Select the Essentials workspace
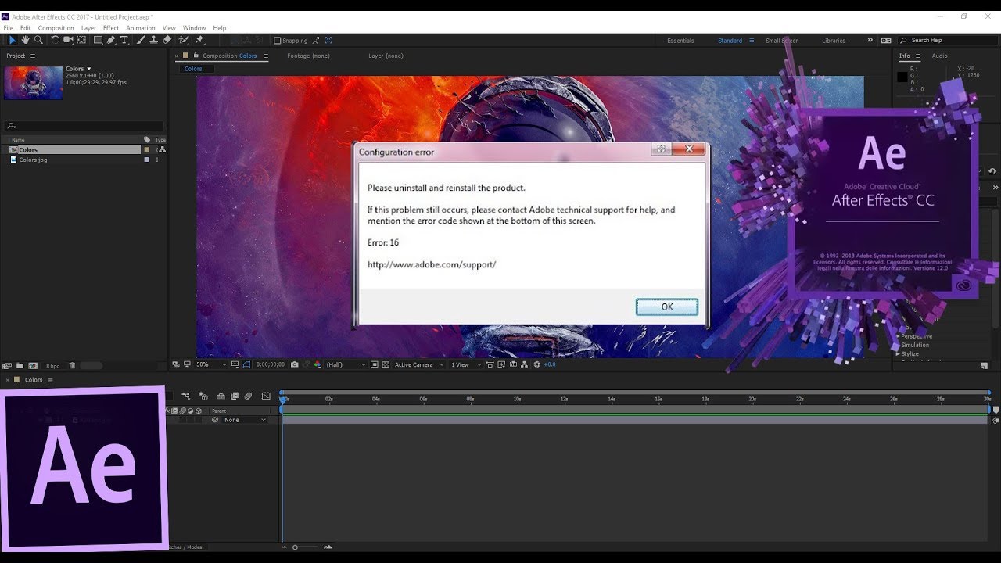This screenshot has width=1001, height=563. pos(680,41)
